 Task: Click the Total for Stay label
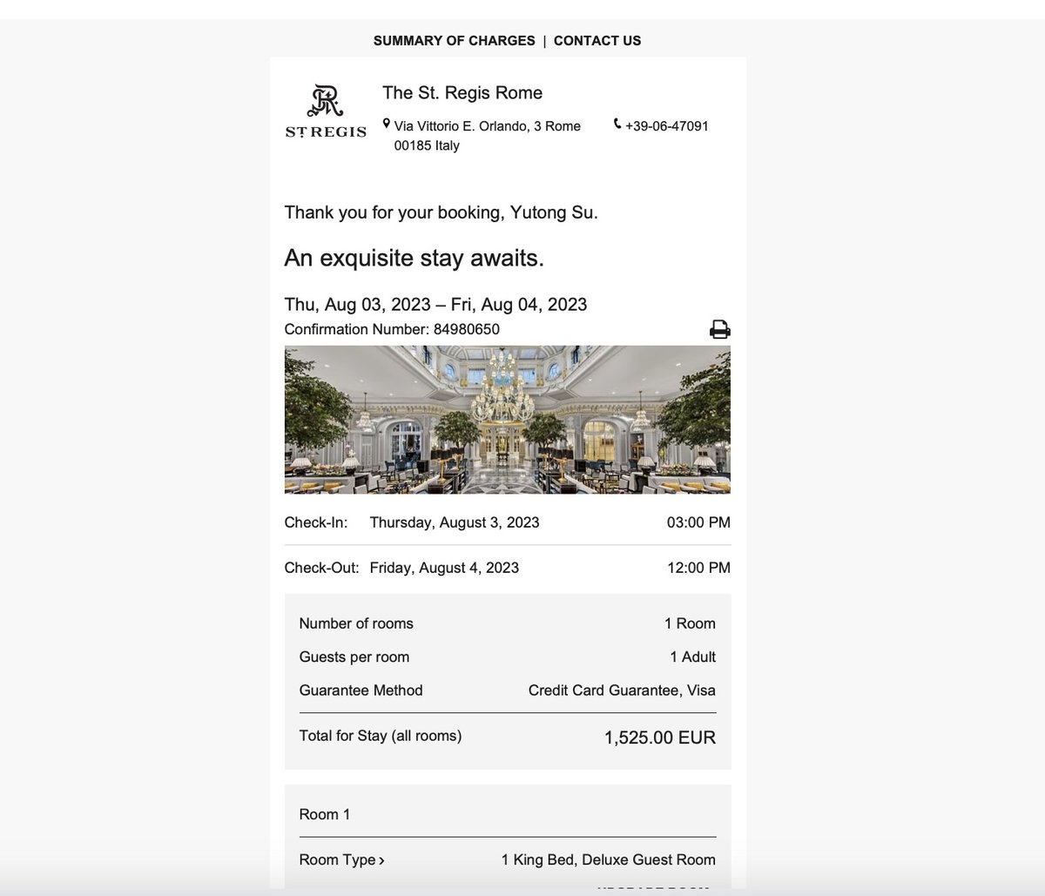[381, 736]
